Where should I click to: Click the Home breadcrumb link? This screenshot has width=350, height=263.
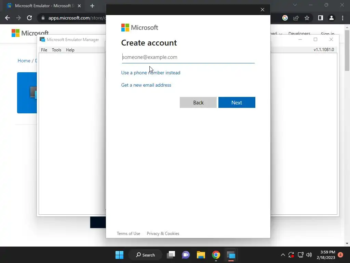pos(24,61)
